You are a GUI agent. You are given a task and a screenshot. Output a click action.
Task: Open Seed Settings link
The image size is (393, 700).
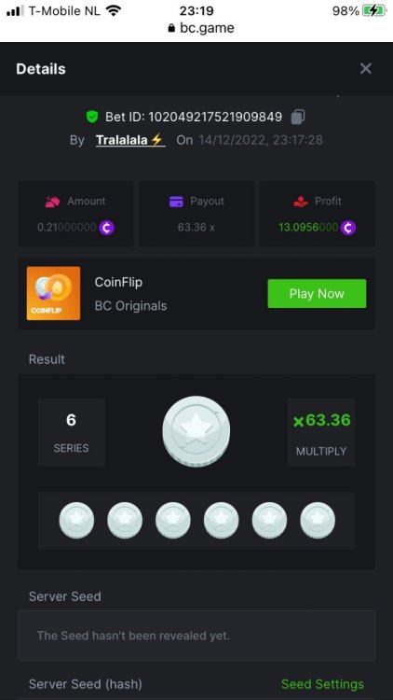322,684
